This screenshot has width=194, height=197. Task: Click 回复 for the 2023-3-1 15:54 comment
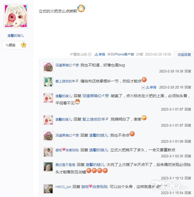[188, 193]
